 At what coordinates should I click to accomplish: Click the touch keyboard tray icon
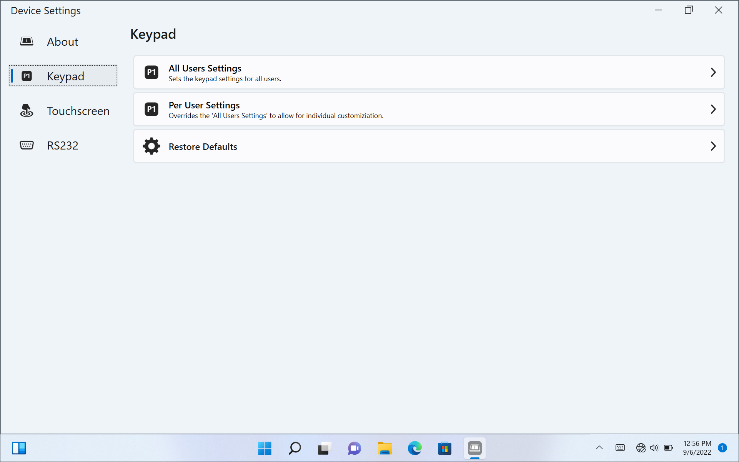[620, 448]
